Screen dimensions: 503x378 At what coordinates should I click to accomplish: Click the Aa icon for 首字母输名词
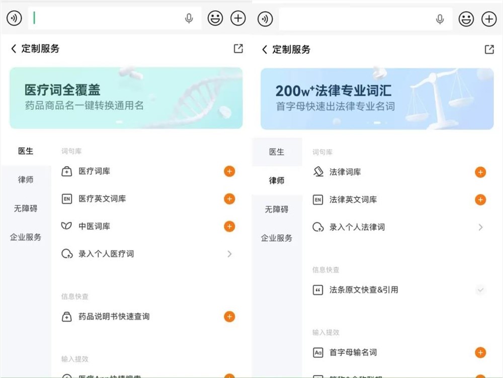[x=317, y=352]
